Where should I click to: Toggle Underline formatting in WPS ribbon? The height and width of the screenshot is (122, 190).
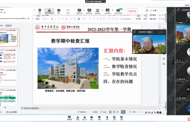(59, 19)
